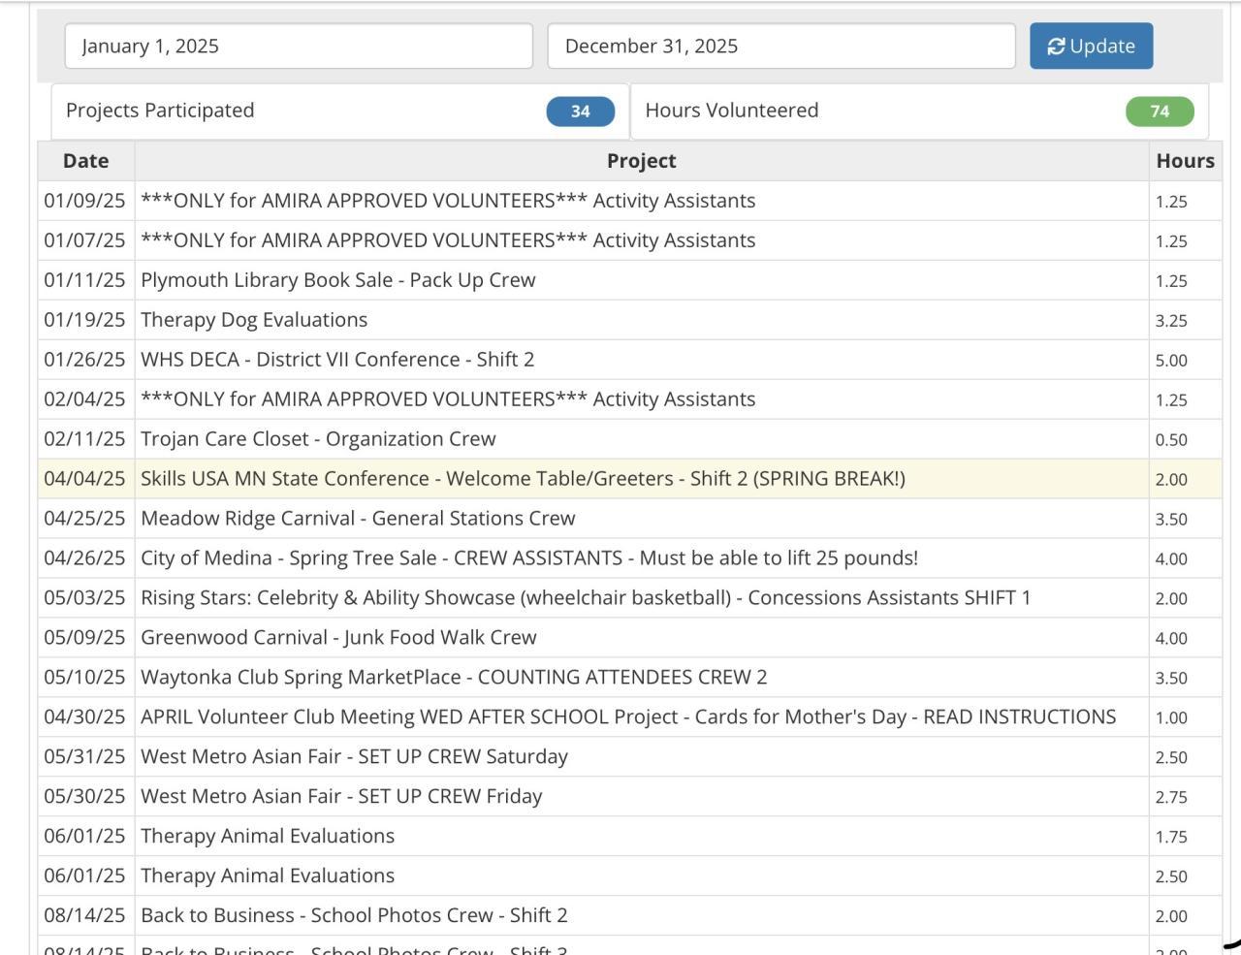Click WHS DECA District VII Conference entry

(337, 360)
